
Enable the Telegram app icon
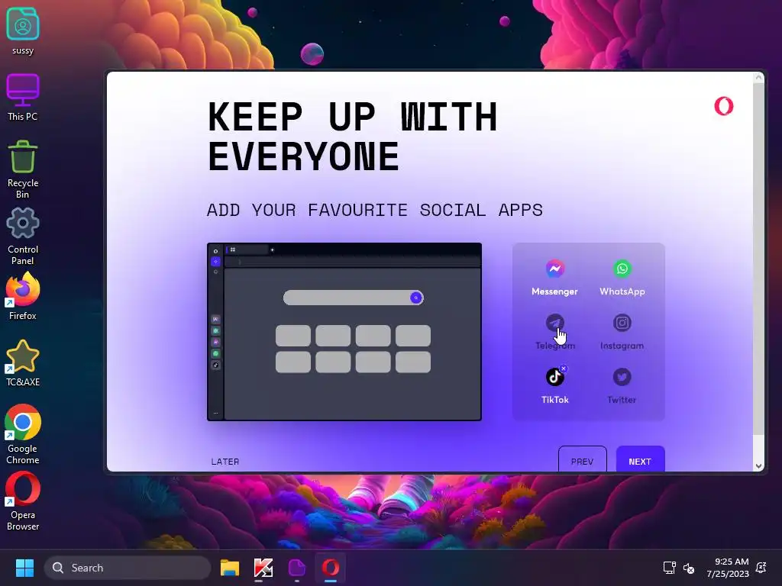pyautogui.click(x=554, y=323)
